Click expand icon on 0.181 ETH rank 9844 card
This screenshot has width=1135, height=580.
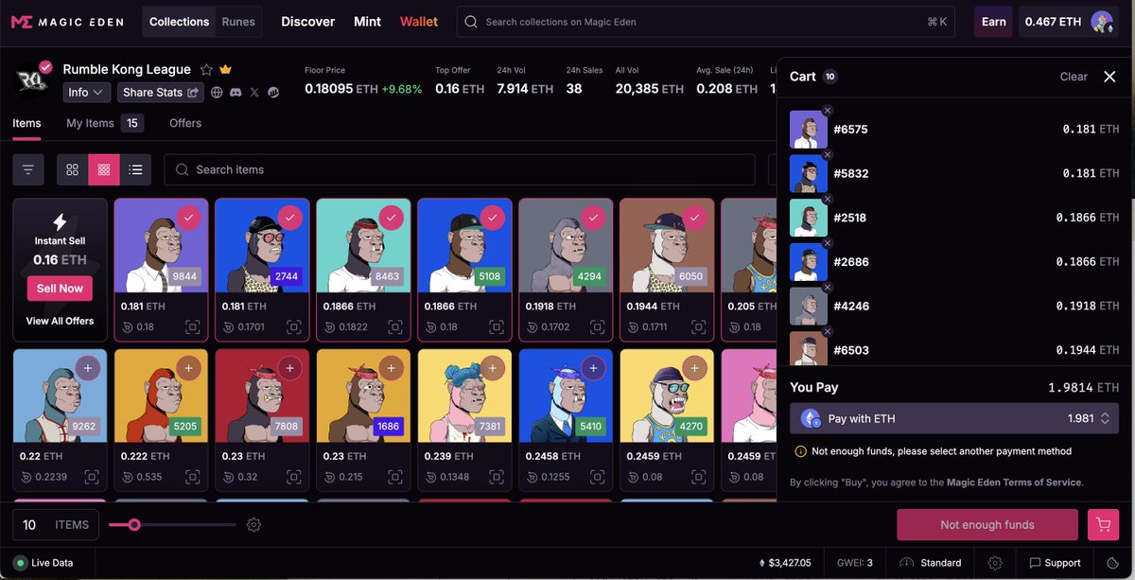[x=192, y=326]
